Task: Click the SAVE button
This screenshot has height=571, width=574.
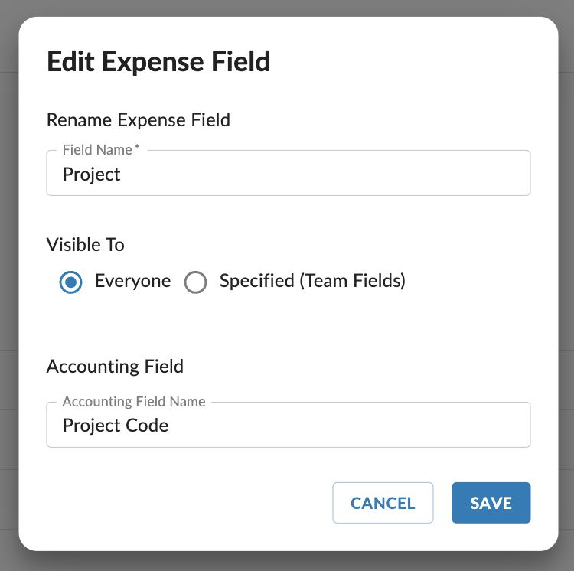Action: pos(491,503)
